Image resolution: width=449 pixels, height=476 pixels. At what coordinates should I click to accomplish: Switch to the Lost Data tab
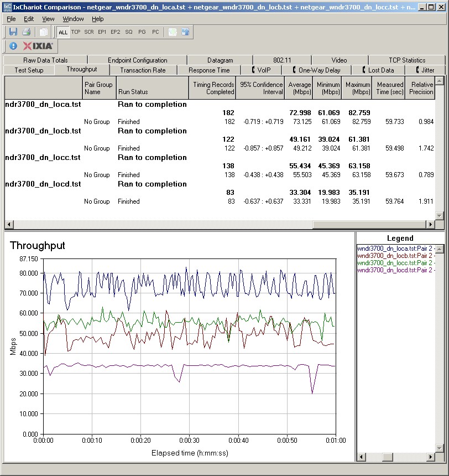378,70
